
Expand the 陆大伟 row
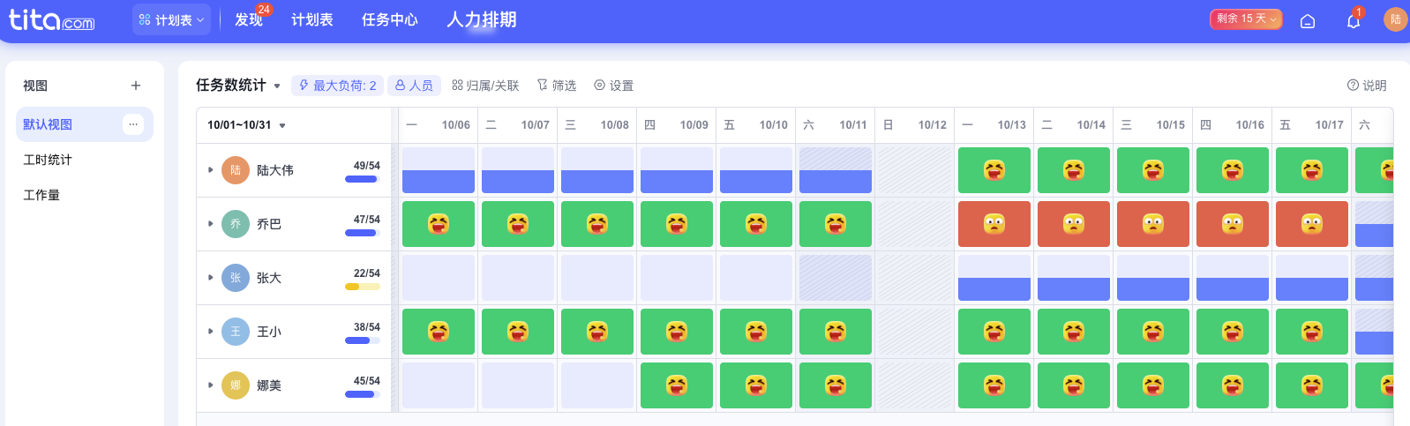tap(210, 170)
